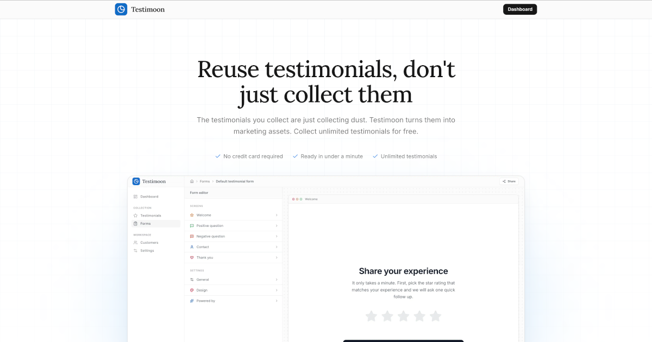Image resolution: width=652 pixels, height=342 pixels.
Task: Click the Negative question alert icon
Action: point(192,237)
